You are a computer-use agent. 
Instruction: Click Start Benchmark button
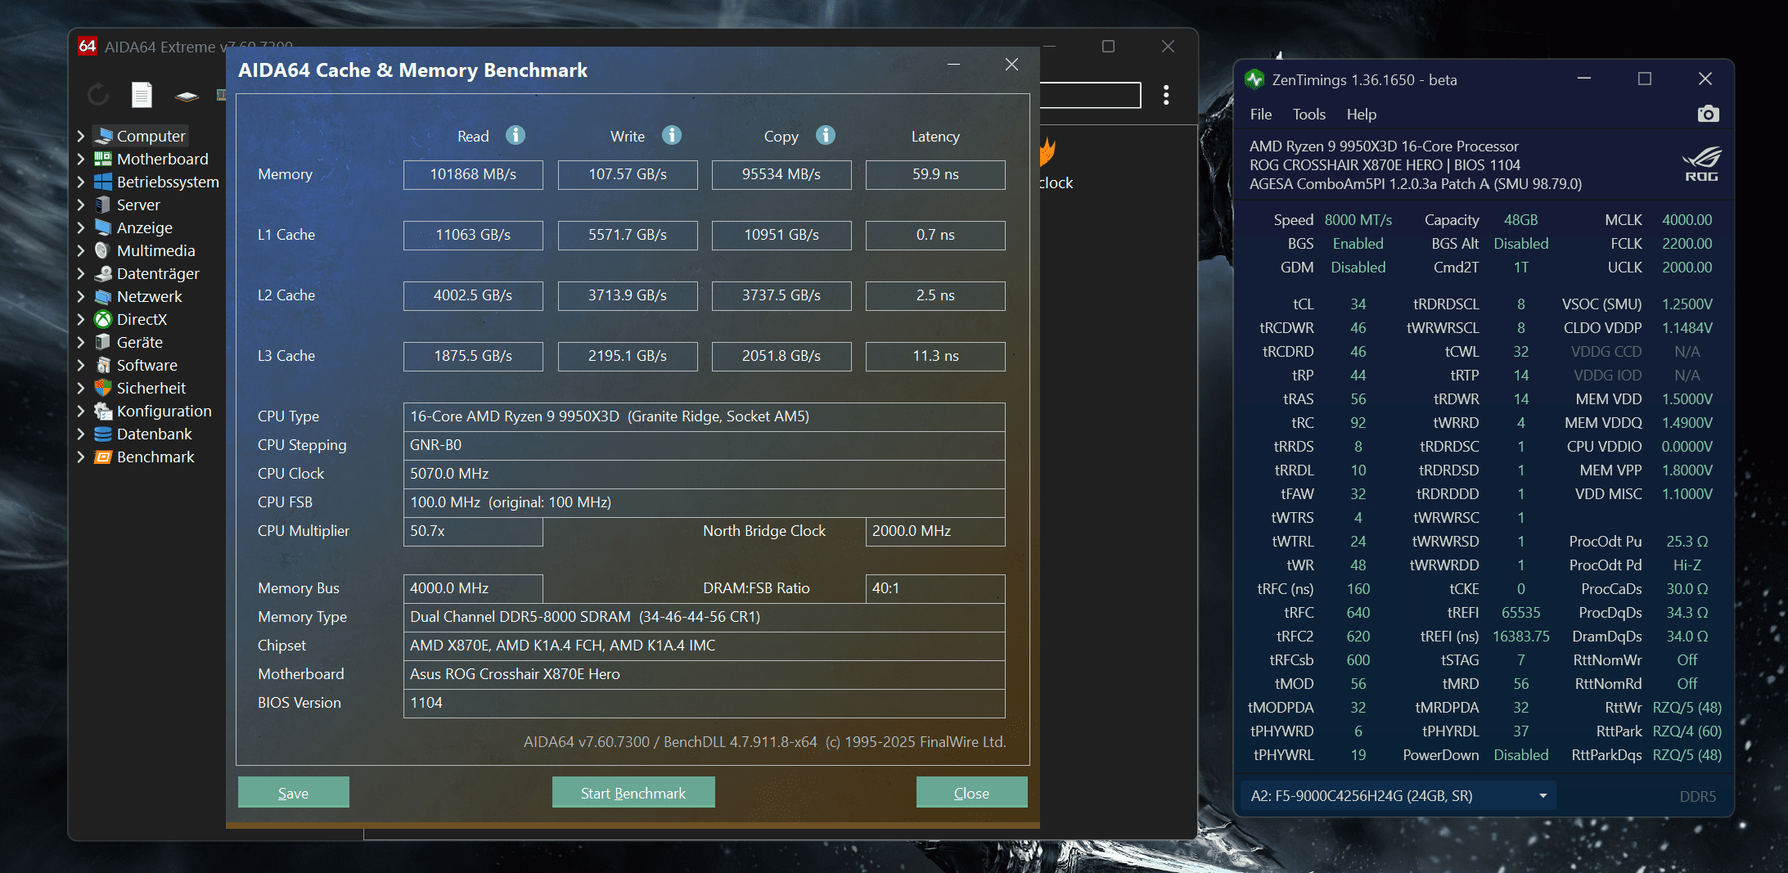pos(633,792)
